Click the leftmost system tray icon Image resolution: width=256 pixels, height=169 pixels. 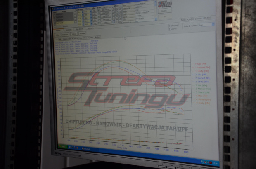(202, 162)
